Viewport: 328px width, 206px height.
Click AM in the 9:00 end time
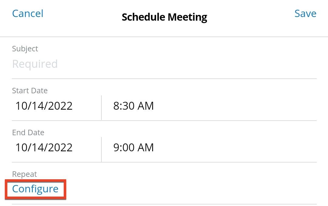146,147
